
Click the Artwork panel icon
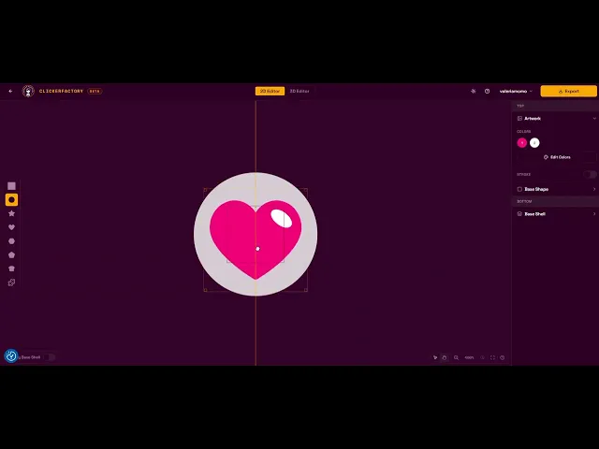point(519,119)
